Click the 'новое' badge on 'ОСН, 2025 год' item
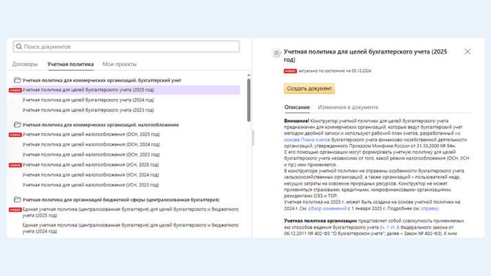Viewport: 491px width, 276px height. [14, 135]
